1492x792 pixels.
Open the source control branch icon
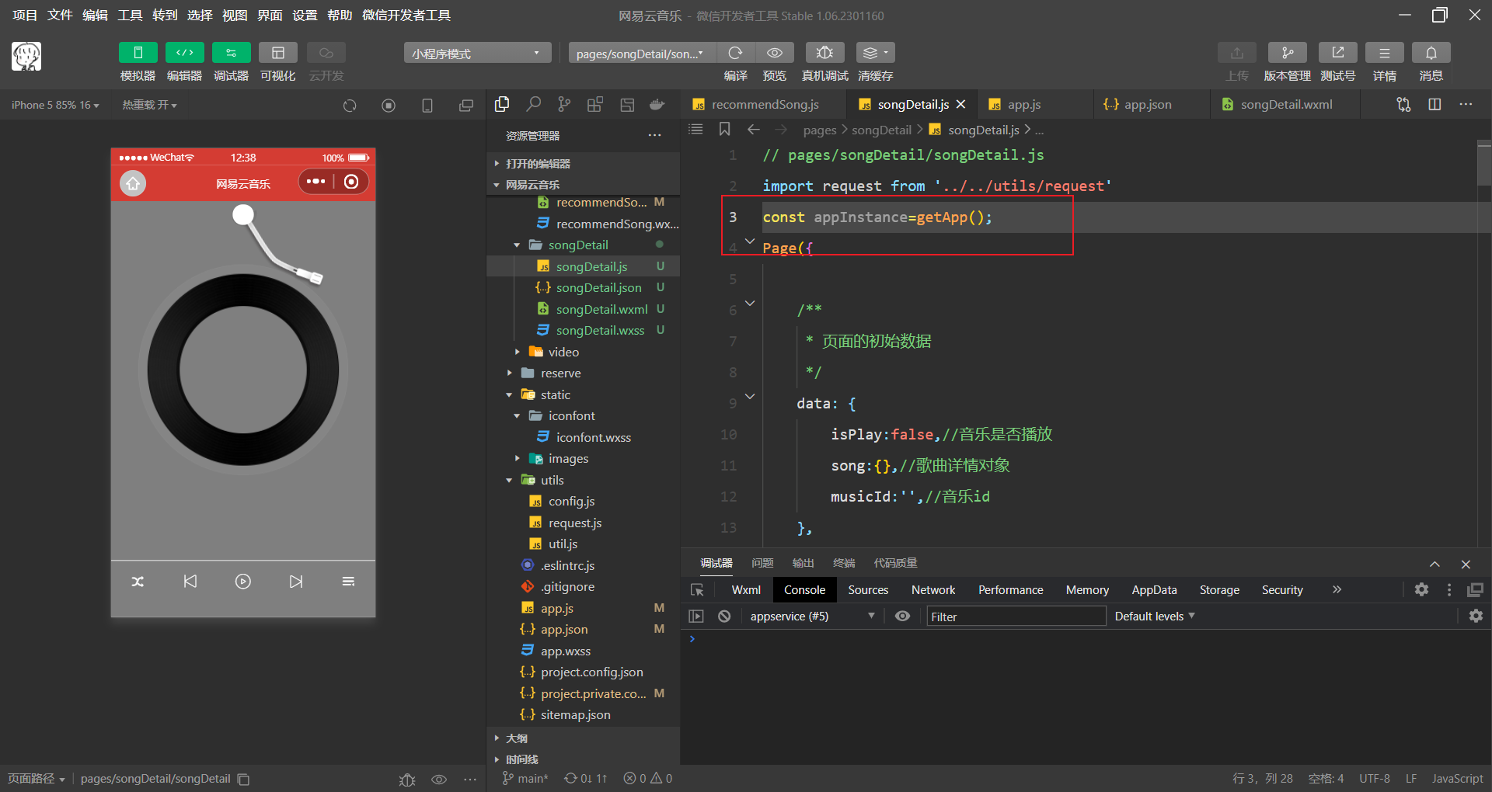tap(564, 104)
